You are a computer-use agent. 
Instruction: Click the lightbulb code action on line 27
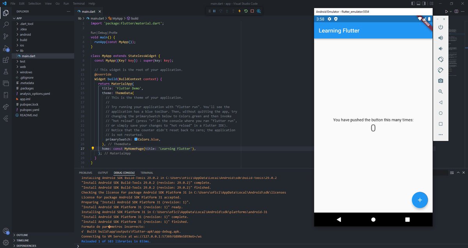[93, 148]
